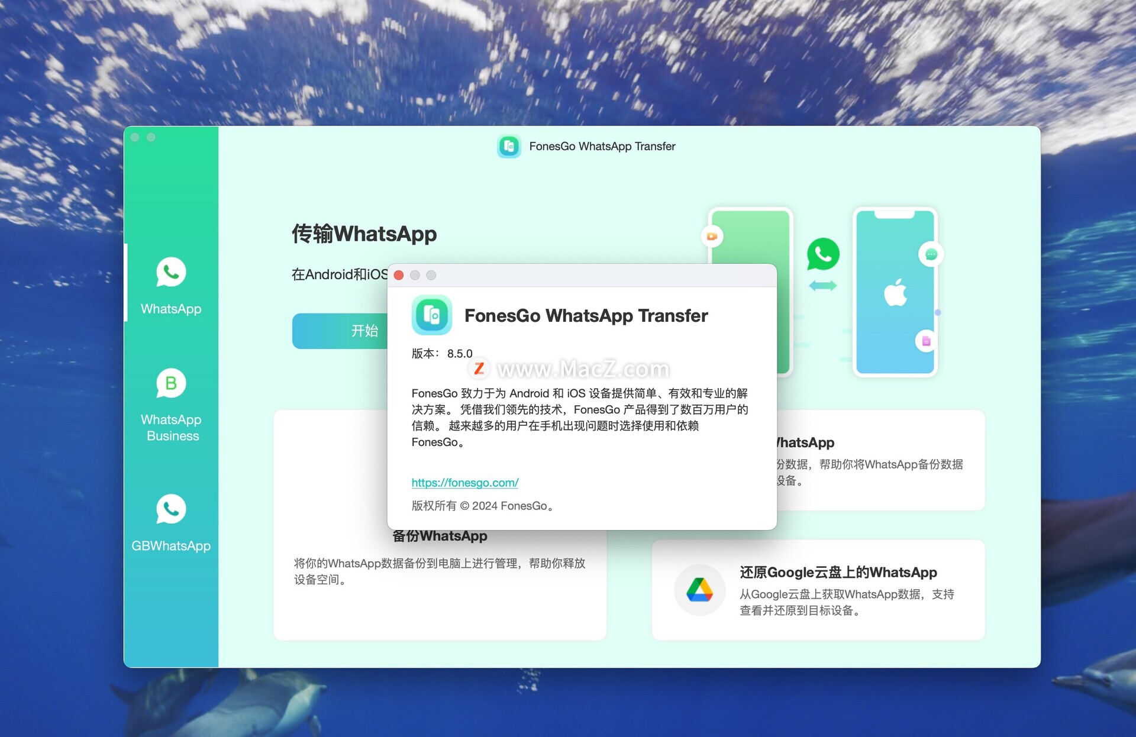The height and width of the screenshot is (737, 1136).
Task: Click the 传输WhatsApp heading
Action: 364,234
